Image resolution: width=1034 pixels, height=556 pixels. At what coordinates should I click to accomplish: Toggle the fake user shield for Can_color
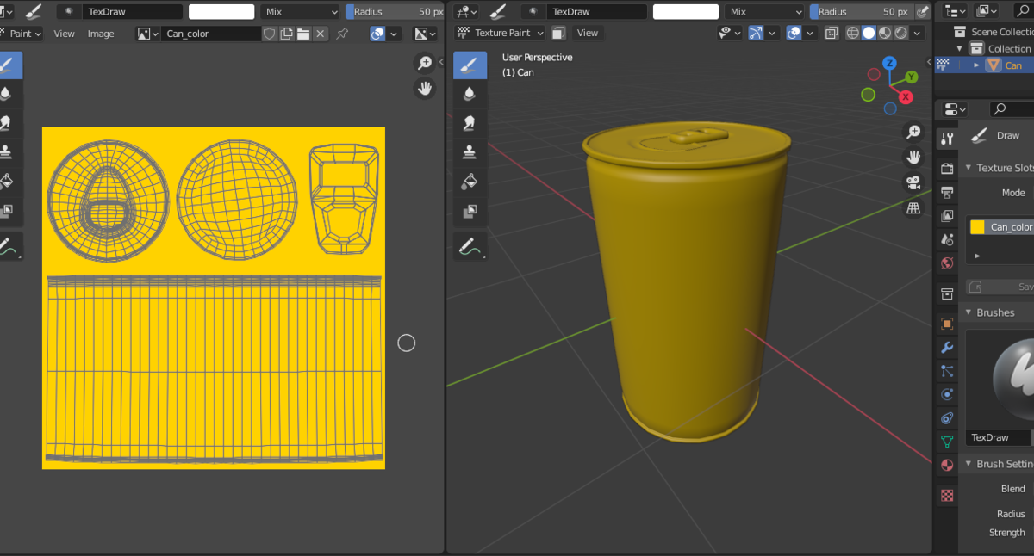click(270, 34)
